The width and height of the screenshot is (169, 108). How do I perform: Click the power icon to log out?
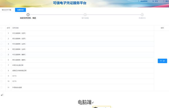[x=164, y=1]
